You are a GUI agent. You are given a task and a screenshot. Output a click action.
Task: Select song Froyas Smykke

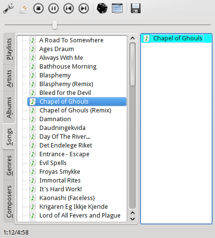[x=60, y=172]
